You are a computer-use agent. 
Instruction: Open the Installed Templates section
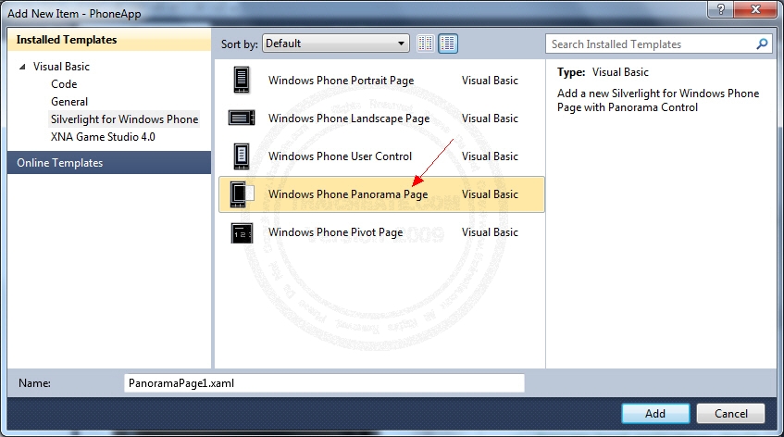click(x=109, y=40)
